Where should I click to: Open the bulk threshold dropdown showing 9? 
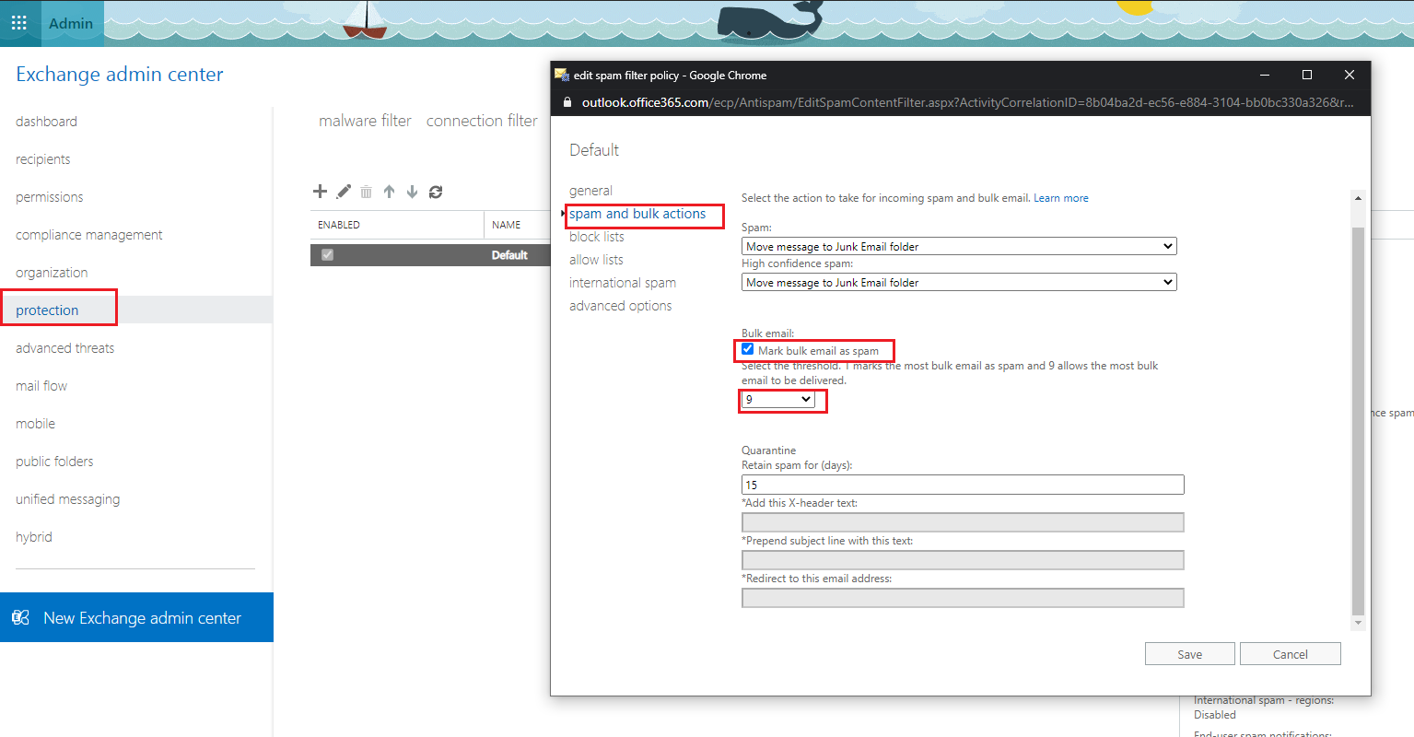[x=778, y=399]
